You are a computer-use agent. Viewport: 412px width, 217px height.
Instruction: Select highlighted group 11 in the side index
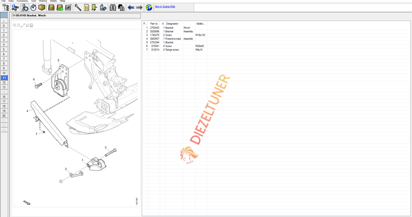(4, 78)
